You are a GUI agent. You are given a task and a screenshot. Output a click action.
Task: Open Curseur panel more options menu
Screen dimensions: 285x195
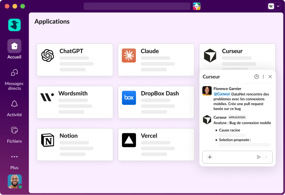pos(263,77)
